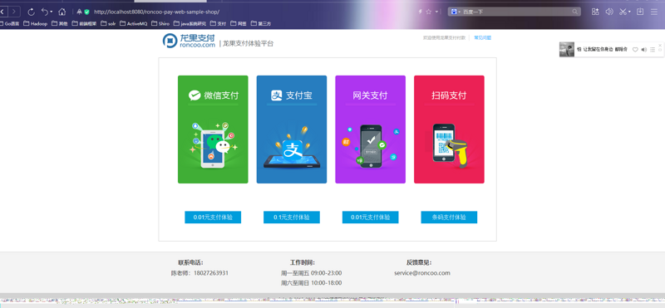Open the java系统研究 bookmark folder
The width and height of the screenshot is (665, 308).
pos(190,24)
